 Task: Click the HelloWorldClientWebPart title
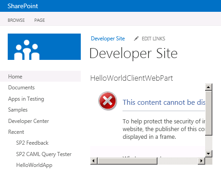coord(132,78)
